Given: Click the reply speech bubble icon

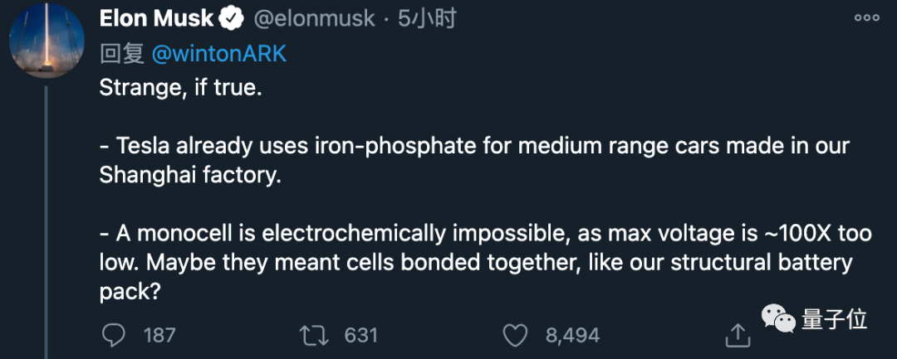Looking at the screenshot, I should (113, 335).
